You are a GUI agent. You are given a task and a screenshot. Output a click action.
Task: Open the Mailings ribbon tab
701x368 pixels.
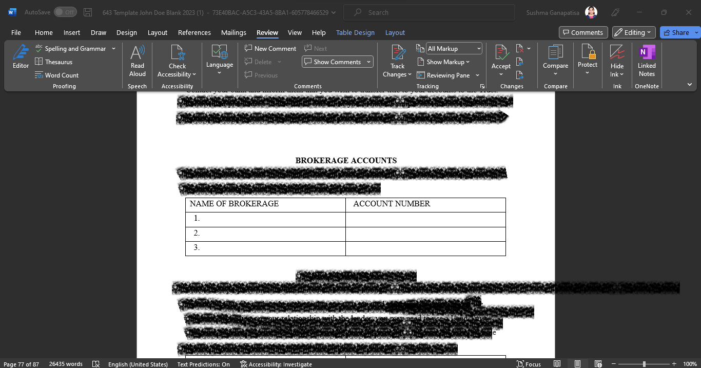[233, 32]
